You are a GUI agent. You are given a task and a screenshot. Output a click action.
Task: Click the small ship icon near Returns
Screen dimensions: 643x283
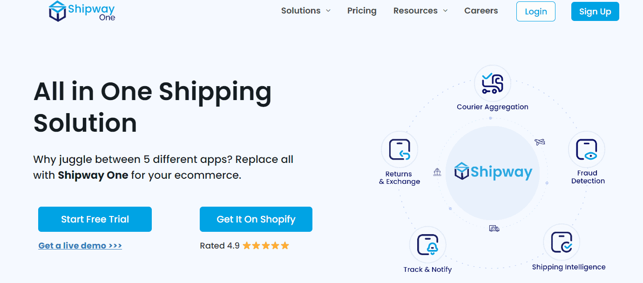coord(437,172)
